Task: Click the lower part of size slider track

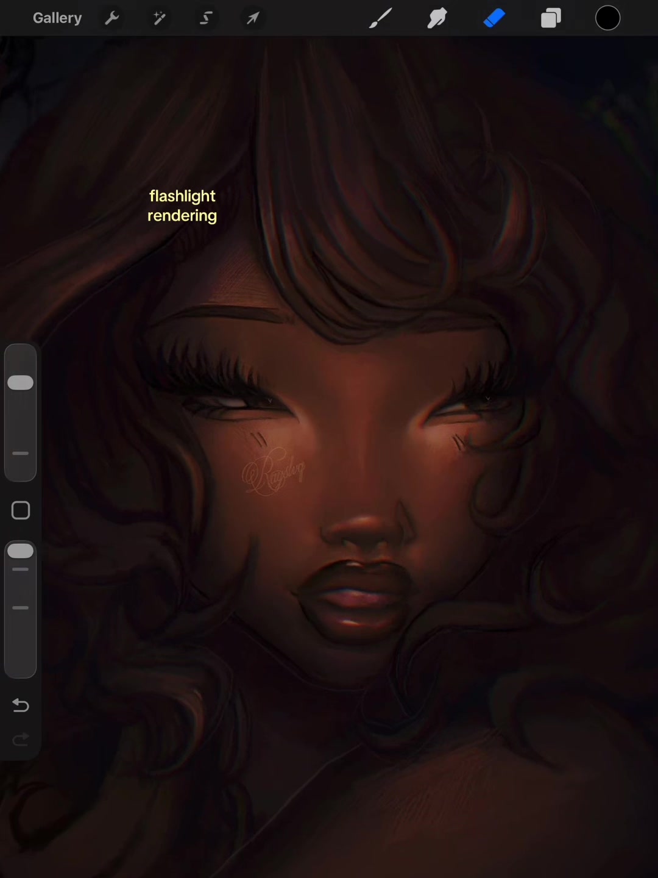Action: point(21,454)
